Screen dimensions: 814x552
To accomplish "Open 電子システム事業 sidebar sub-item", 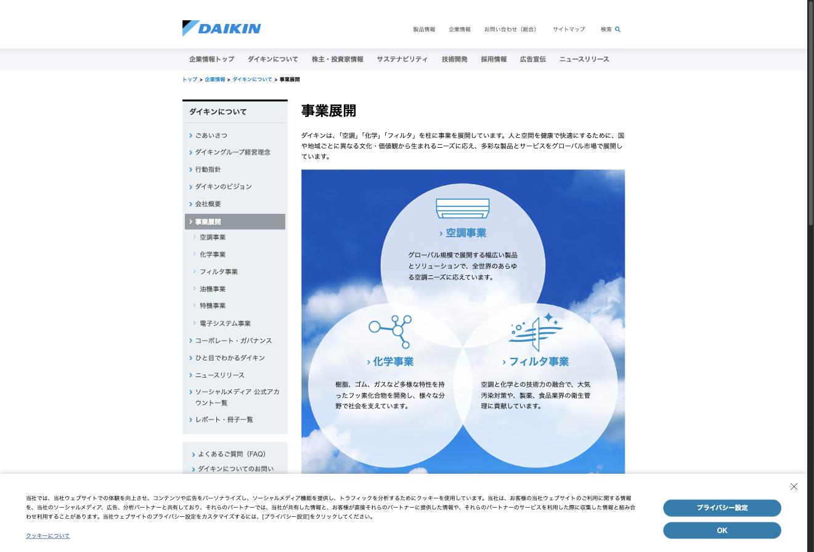I will (225, 323).
